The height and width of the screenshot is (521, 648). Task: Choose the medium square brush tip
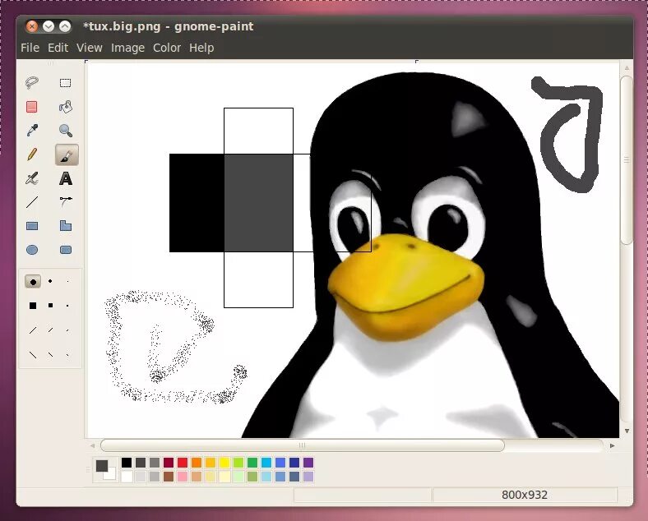tap(50, 306)
